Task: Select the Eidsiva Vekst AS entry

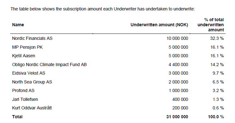Action: [29, 73]
